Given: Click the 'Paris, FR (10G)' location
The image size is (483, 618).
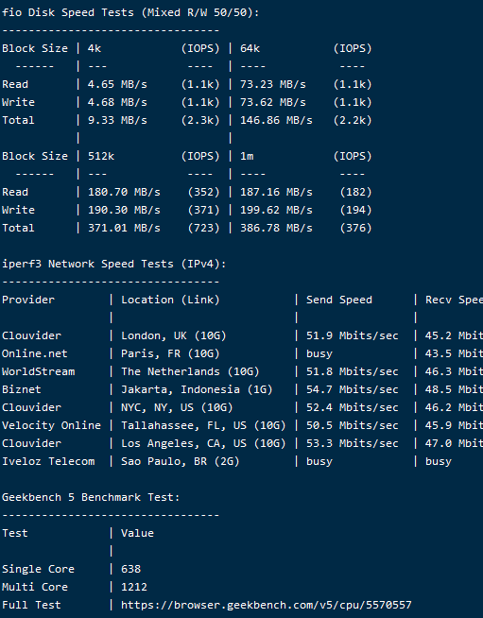Looking at the screenshot, I should pos(170,353).
